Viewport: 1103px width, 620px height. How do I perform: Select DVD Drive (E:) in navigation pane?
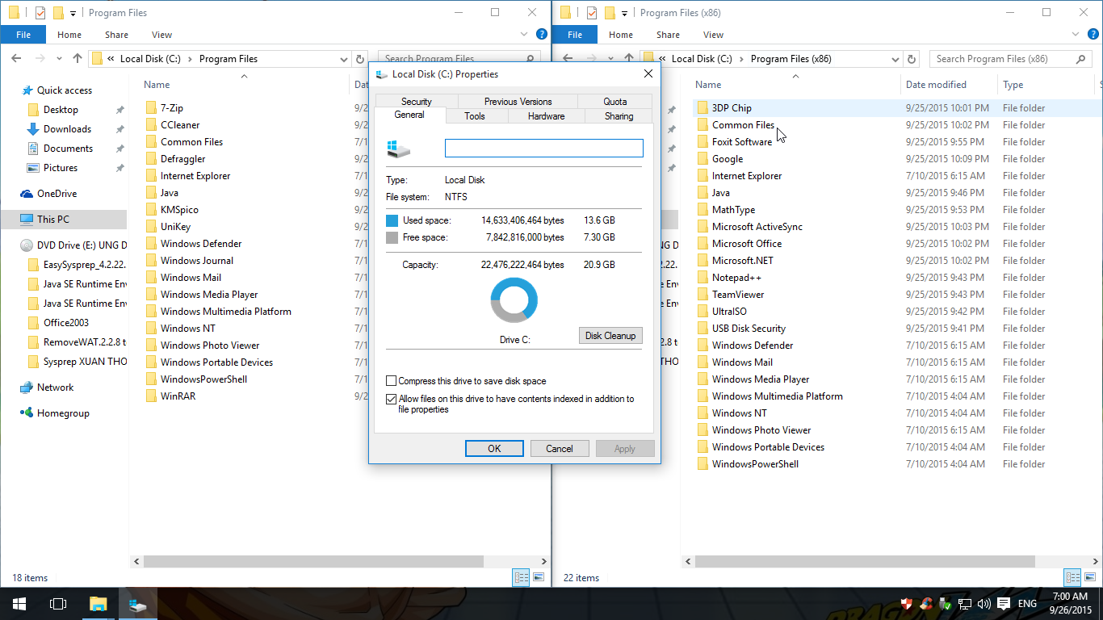pyautogui.click(x=73, y=245)
